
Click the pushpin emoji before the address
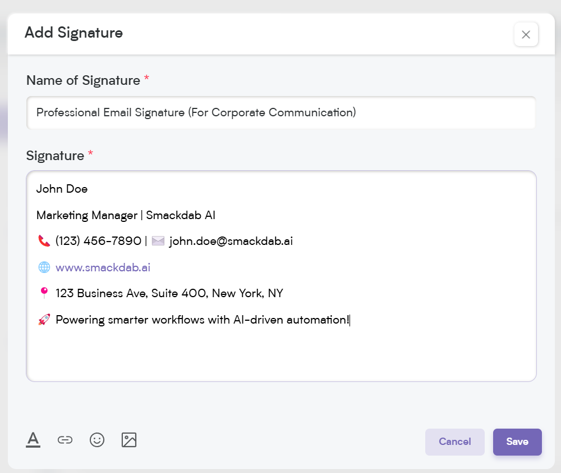(44, 293)
